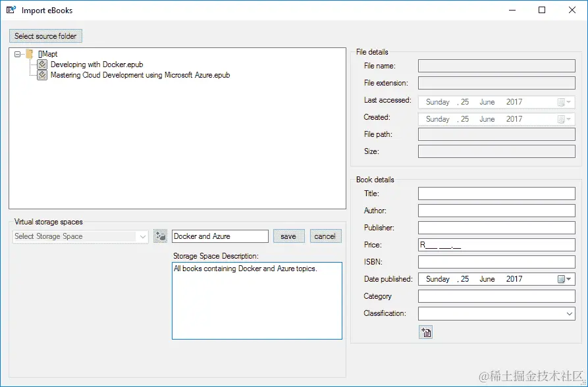The image size is (588, 387).
Task: Click the File details group label
Action: click(372, 52)
